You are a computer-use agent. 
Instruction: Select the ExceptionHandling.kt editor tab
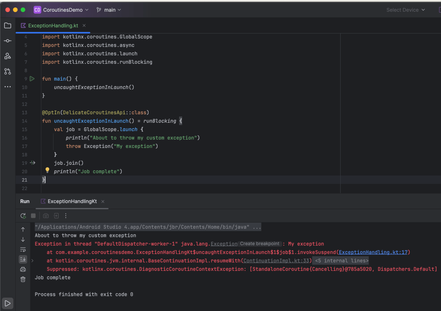pos(53,26)
